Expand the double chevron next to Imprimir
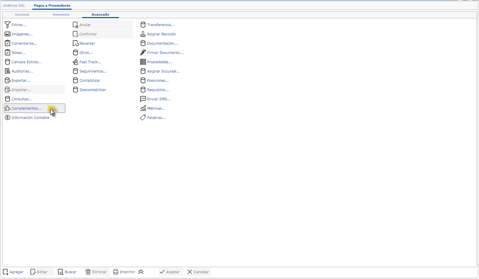The width and height of the screenshot is (479, 279). 141,272
